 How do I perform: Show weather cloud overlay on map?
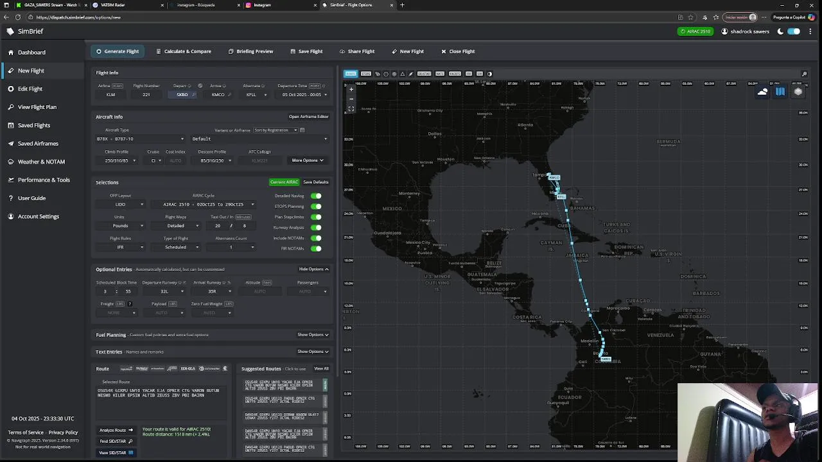click(x=762, y=92)
